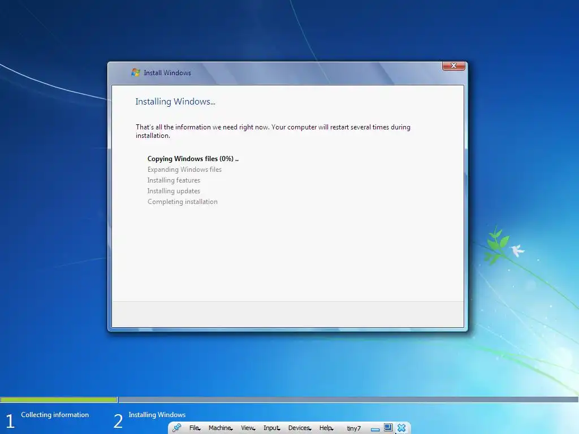Click the 'Installing features' step
579x434 pixels.
(174, 180)
